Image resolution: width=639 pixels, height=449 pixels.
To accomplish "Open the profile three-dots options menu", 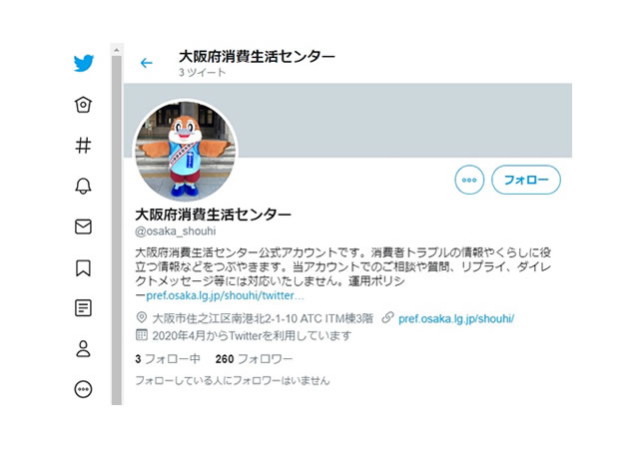I will coord(469,180).
